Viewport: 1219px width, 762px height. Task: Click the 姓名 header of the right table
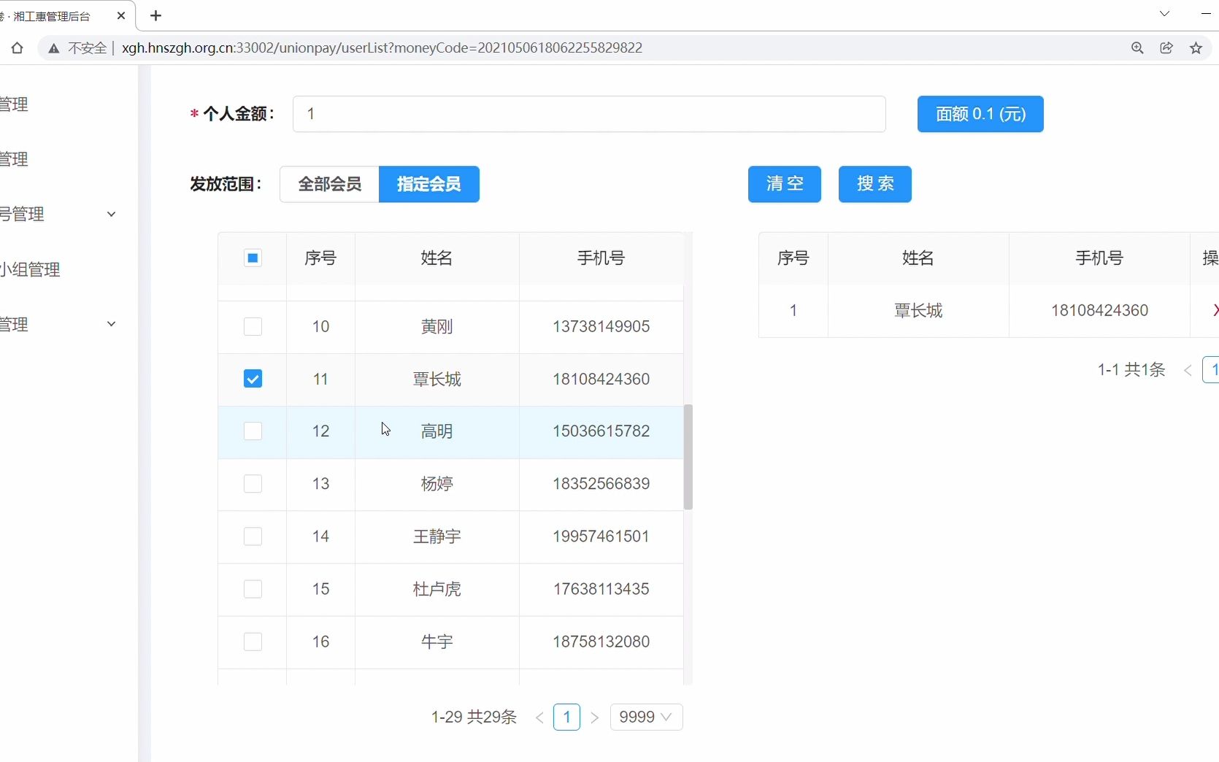(918, 258)
